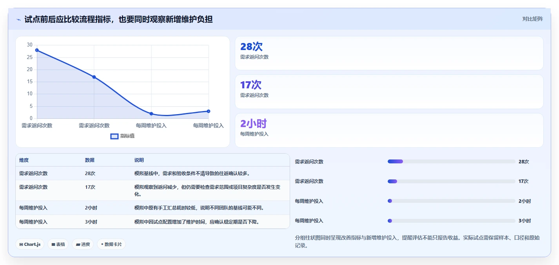The width and height of the screenshot is (559, 265).
Task: Open the 17次 data card
Action: point(389,91)
